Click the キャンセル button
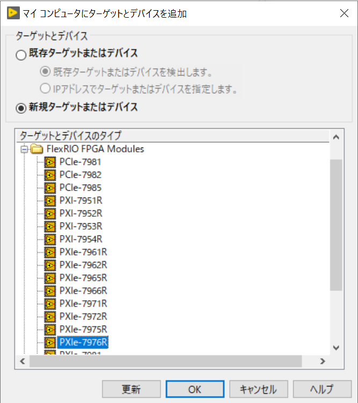The height and width of the screenshot is (403, 358). tap(259, 389)
